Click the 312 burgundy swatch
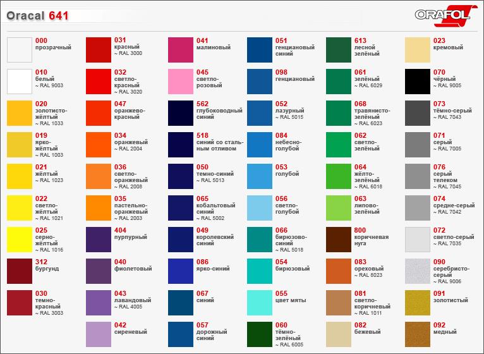 click(x=19, y=271)
